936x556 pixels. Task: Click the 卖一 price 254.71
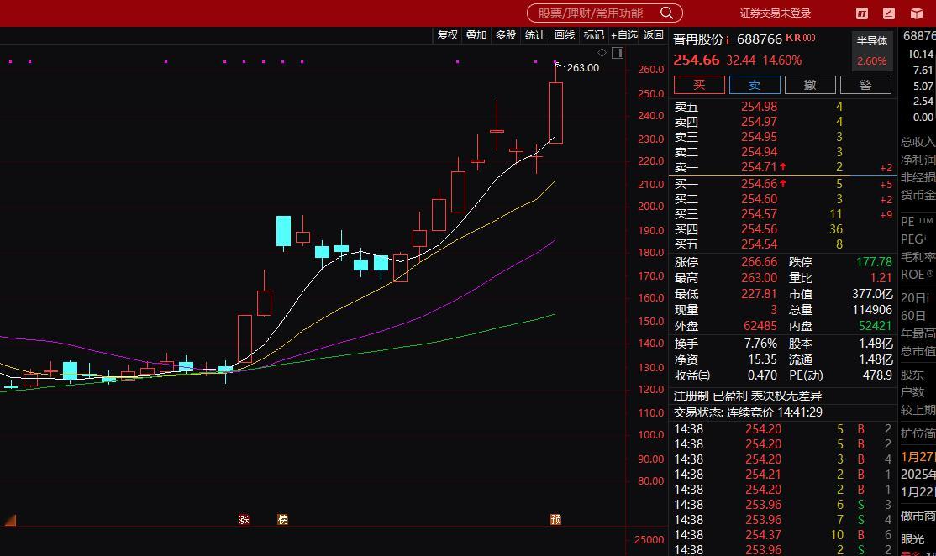click(759, 168)
